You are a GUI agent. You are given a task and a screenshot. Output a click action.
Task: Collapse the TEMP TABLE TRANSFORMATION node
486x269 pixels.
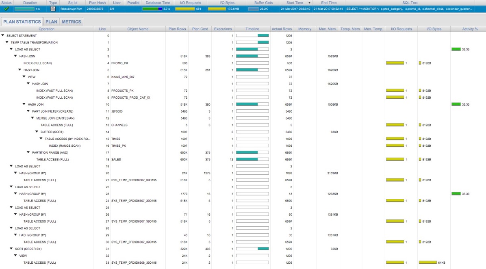click(6, 42)
